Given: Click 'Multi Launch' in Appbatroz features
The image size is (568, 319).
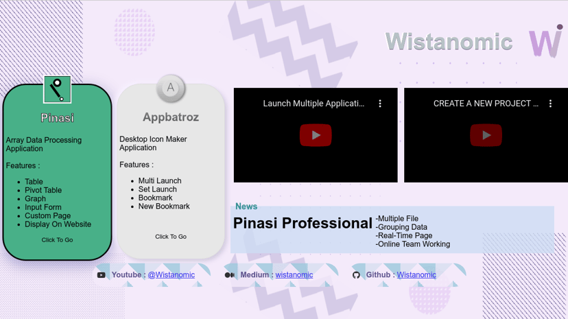Looking at the screenshot, I should tap(160, 180).
